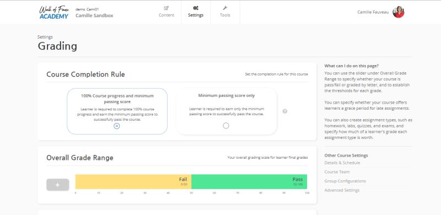Open Group Configurations settings
441x215 pixels.
click(345, 181)
